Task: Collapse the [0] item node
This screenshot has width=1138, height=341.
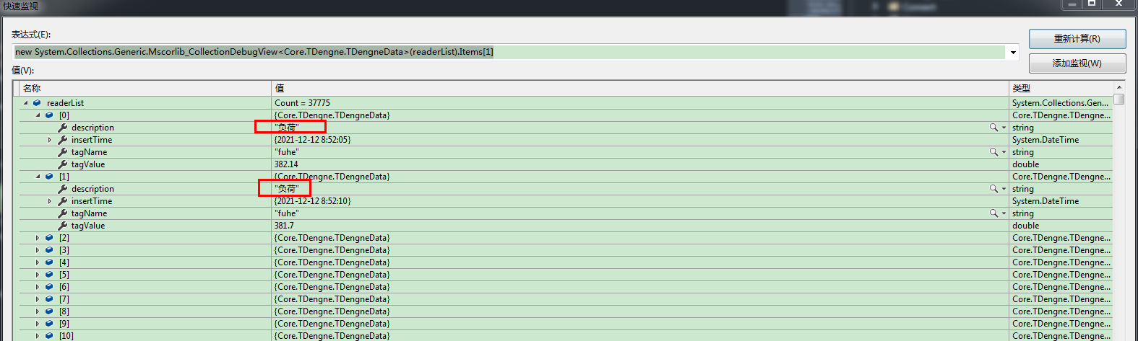Action: coord(38,115)
